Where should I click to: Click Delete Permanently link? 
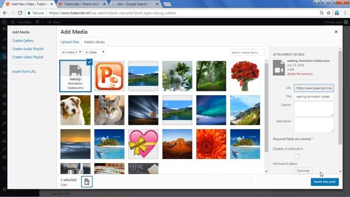pyautogui.click(x=300, y=74)
